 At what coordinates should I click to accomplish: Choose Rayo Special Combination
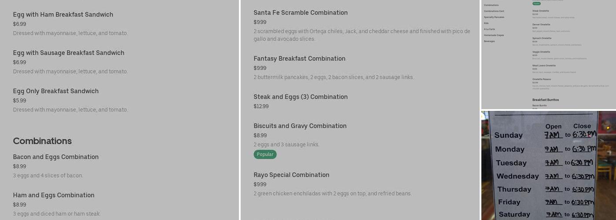tap(291, 175)
